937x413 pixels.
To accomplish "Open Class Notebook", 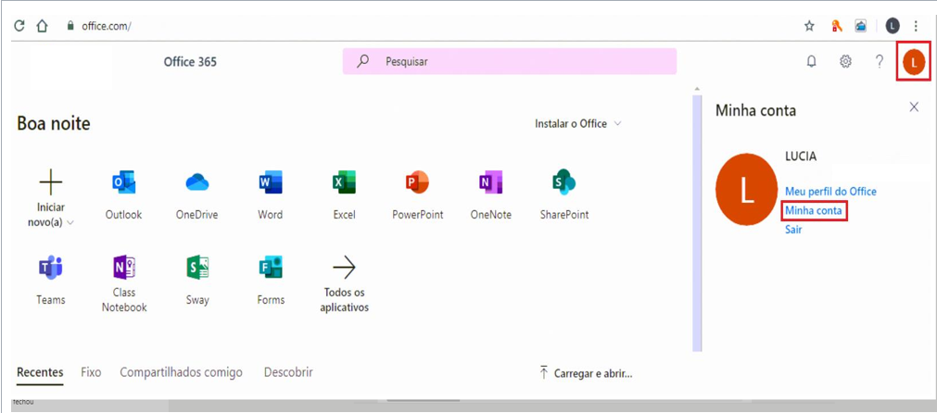I will click(123, 284).
